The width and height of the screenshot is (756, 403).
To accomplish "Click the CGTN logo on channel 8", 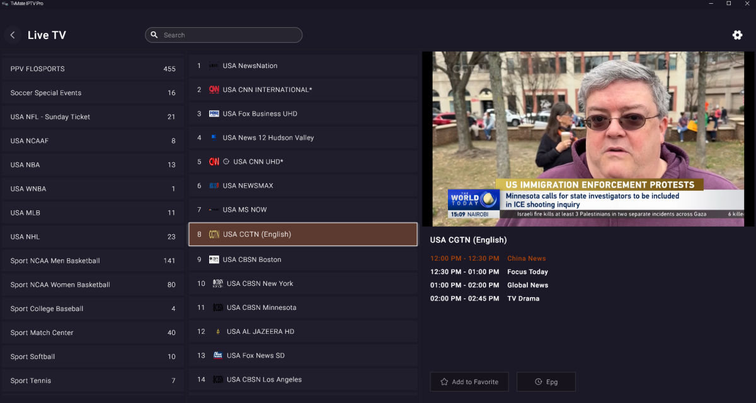I will (x=214, y=234).
